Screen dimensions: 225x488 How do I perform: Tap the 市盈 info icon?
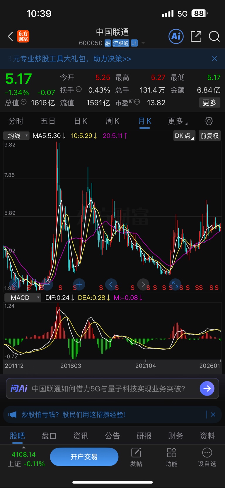137,102
